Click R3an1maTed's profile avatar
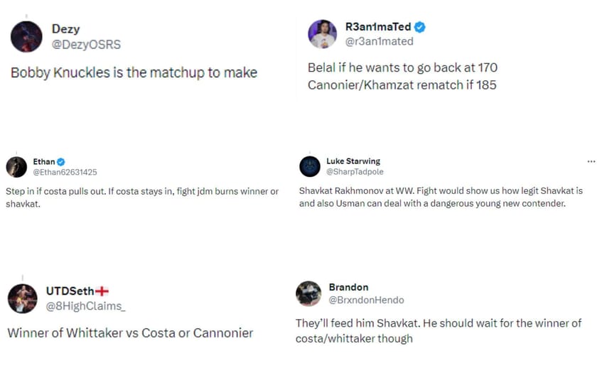 coord(322,34)
